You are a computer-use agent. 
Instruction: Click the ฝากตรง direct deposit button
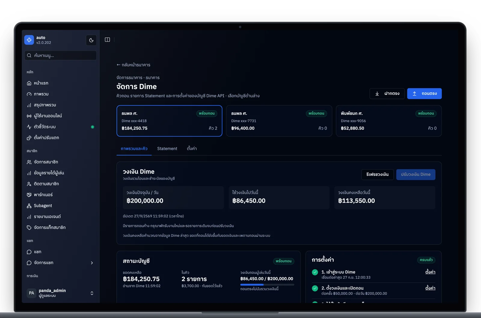click(x=387, y=93)
